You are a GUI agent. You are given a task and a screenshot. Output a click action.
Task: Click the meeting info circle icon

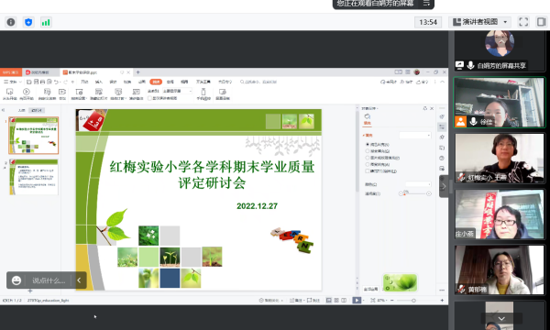pos(11,22)
